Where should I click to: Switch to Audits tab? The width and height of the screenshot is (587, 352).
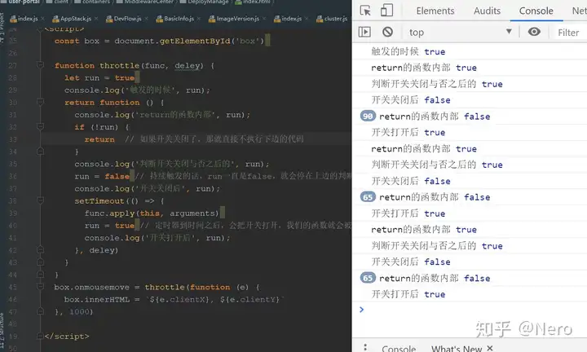click(x=487, y=11)
